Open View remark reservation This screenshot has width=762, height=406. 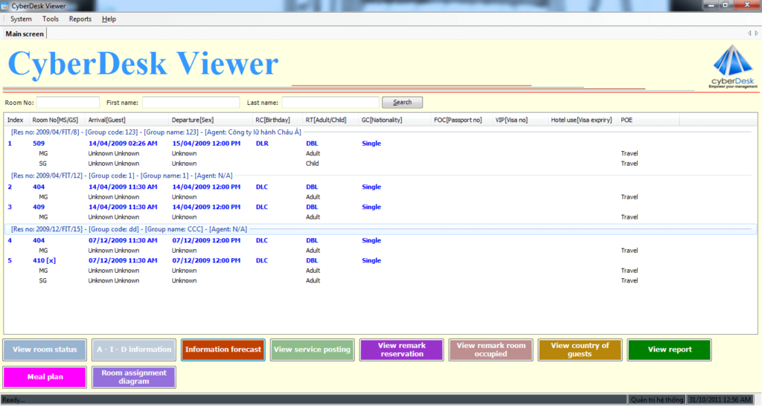coord(401,350)
